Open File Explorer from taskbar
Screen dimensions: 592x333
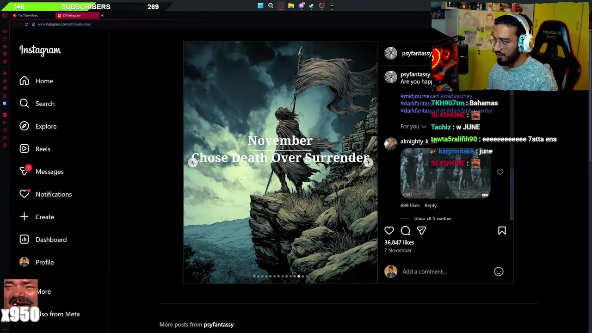291,6
